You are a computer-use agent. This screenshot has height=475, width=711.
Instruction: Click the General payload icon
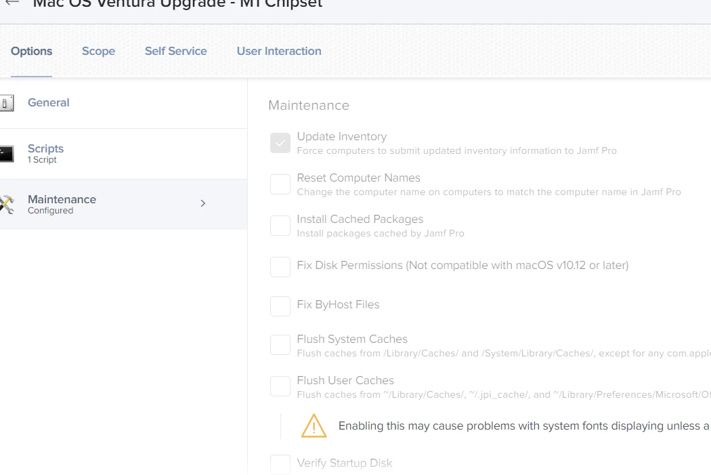[7, 103]
